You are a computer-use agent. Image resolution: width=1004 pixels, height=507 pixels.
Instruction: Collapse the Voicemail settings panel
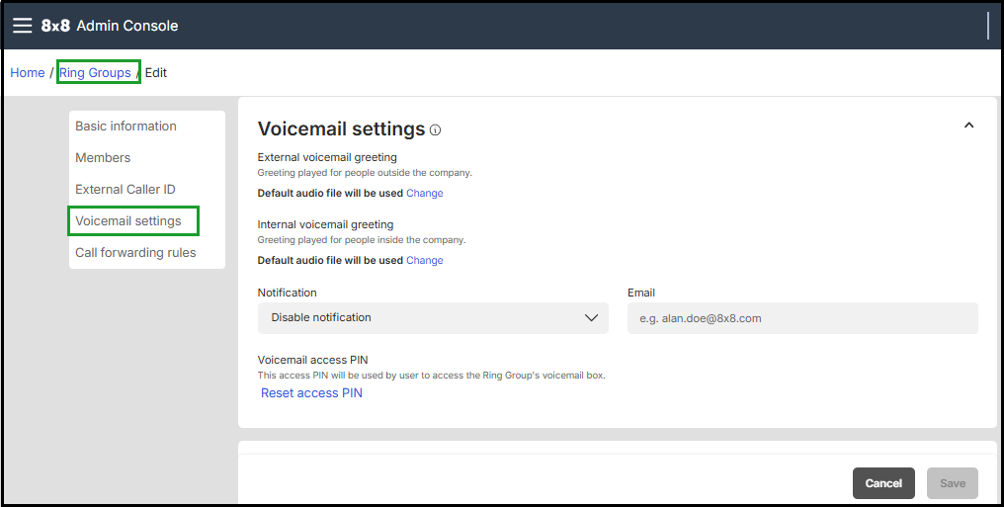point(968,126)
